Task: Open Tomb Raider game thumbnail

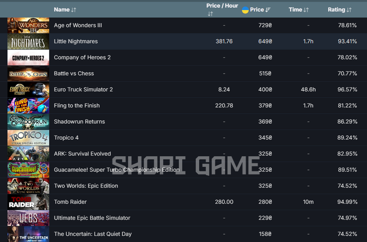Action: coord(28,202)
